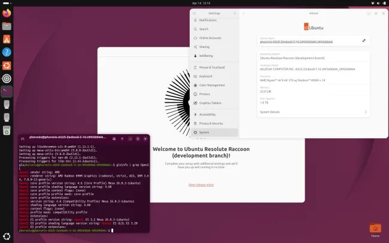This screenshot has height=243, width=389.
Task: Open Keyboard settings in the sidebar
Action: [x=215, y=76]
